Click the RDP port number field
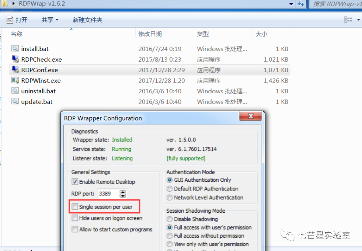This screenshot has height=251, width=362. (108, 194)
